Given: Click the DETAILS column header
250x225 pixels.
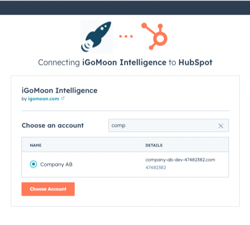Looking at the screenshot, I should [x=154, y=145].
